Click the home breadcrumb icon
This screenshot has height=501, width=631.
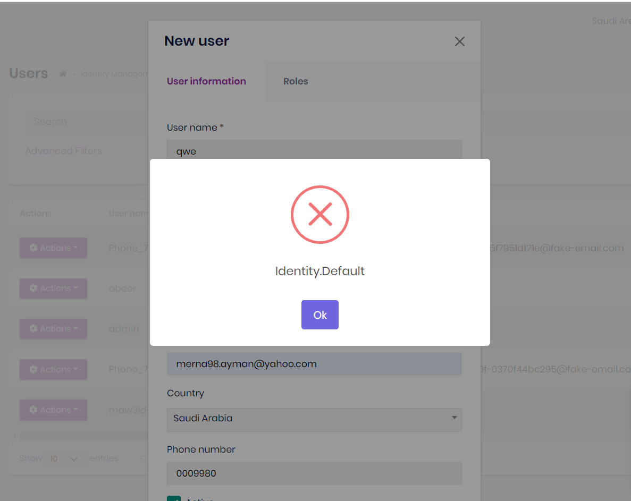(x=63, y=74)
